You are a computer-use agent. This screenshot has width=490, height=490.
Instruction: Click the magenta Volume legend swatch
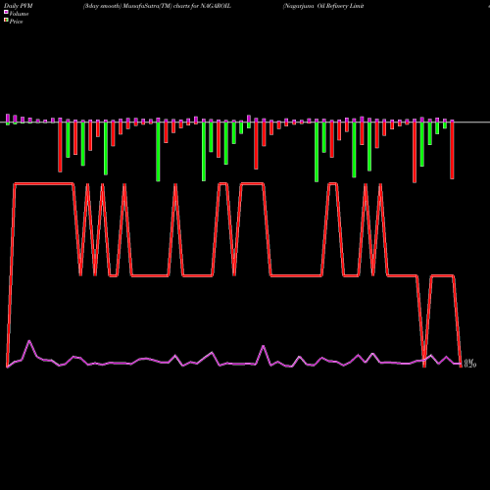6,12
